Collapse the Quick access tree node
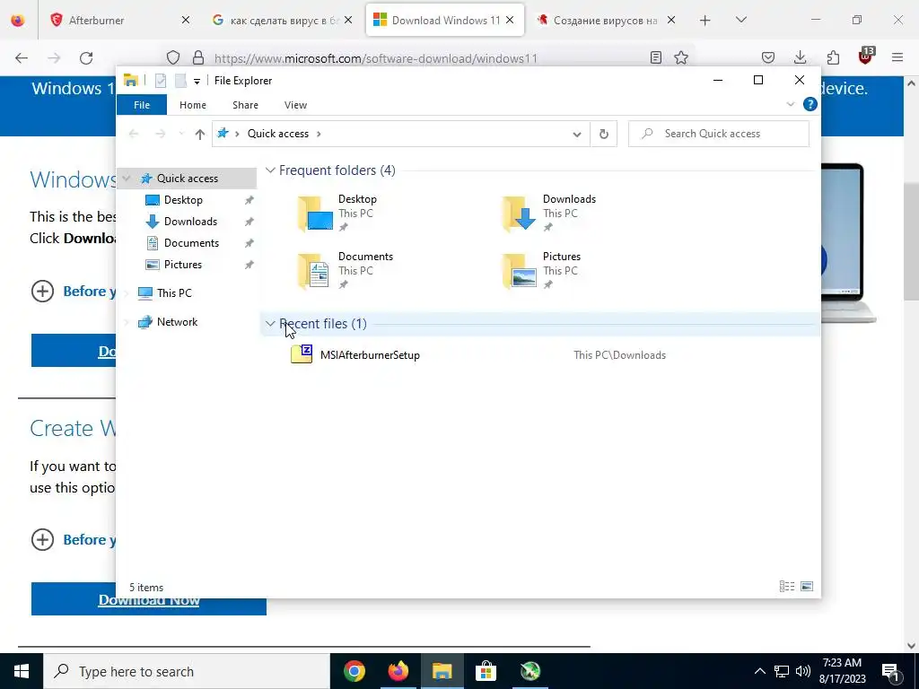 [x=126, y=179]
